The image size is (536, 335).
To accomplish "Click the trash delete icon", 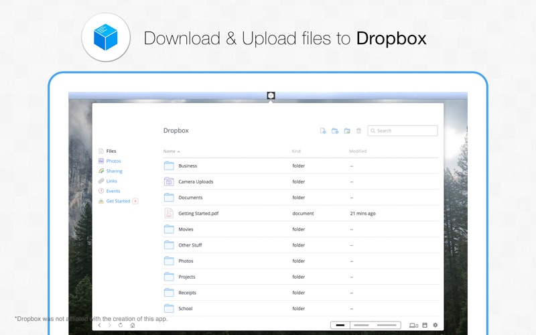I will (358, 131).
